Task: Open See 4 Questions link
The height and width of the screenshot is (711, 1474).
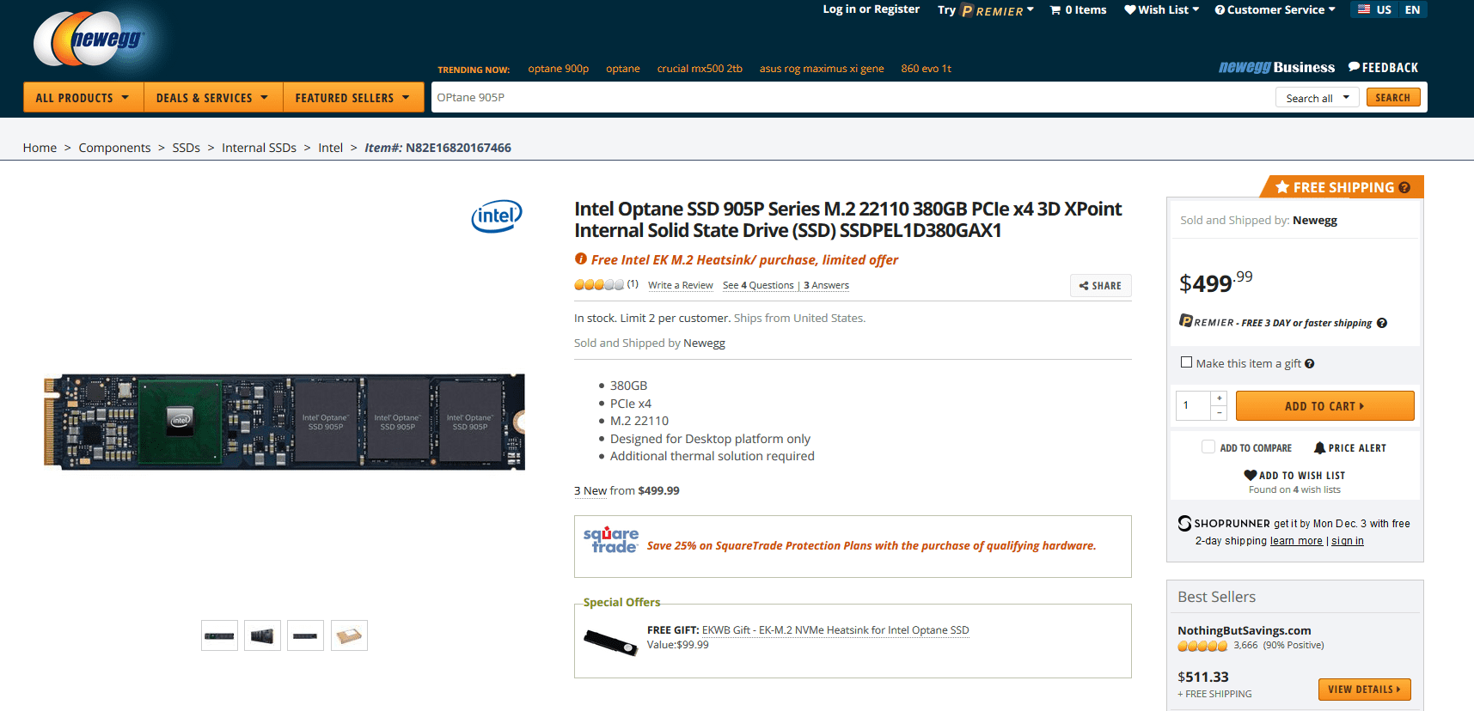Action: pyautogui.click(x=758, y=285)
